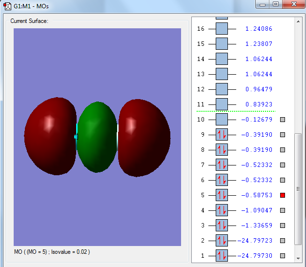The width and height of the screenshot is (306, 267).
Task: Click energy value -24.79723
Action: pos(255,241)
